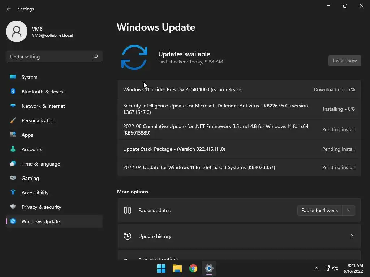370x277 pixels.
Task: Click the Accessibility figure icon
Action: (x=13, y=193)
